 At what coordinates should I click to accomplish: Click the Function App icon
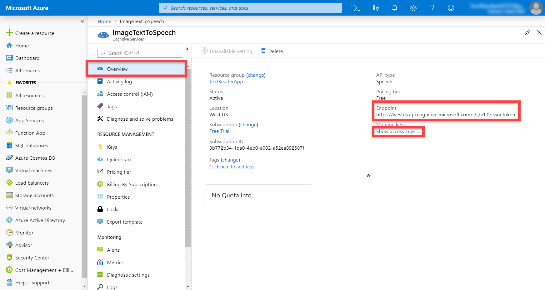click(9, 133)
